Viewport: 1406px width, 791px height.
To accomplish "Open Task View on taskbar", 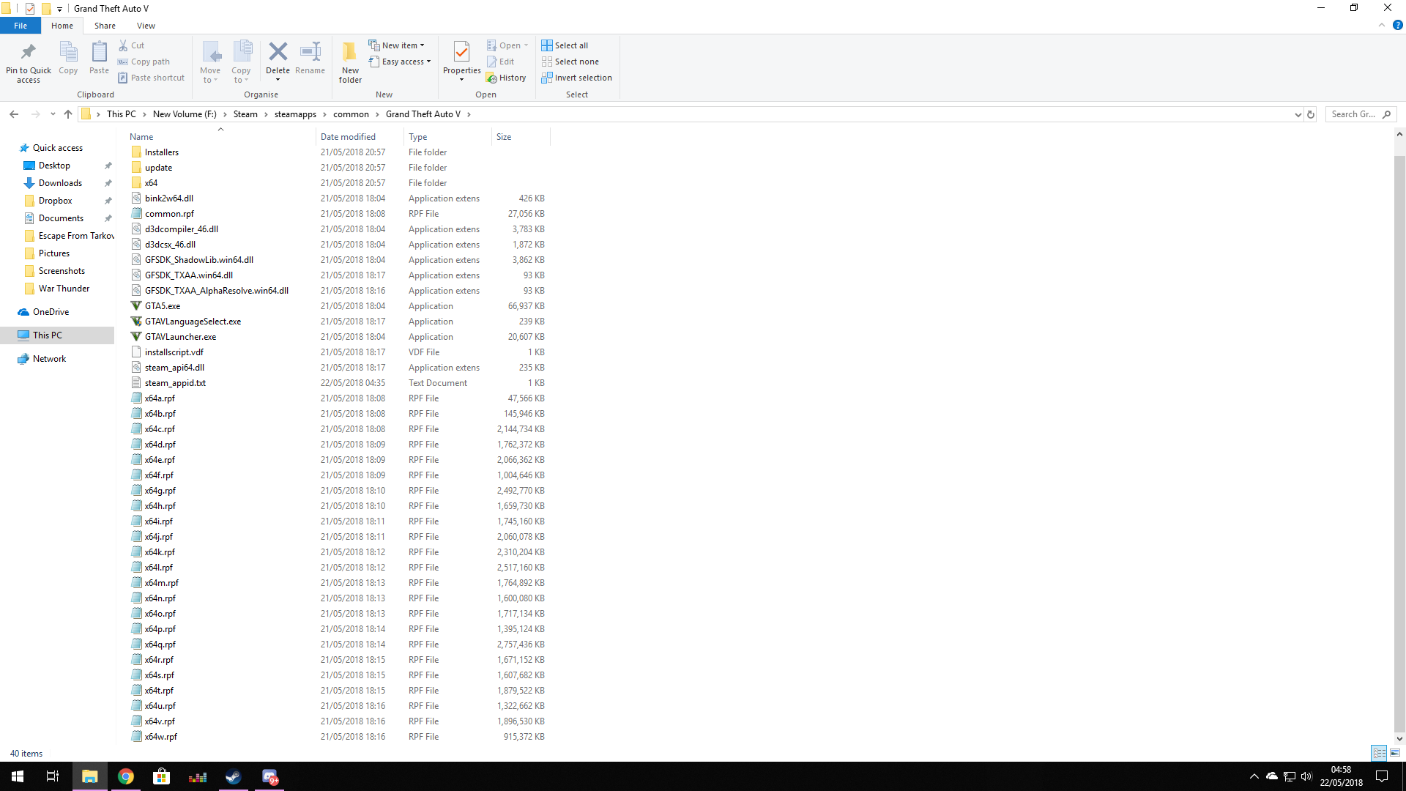I will (53, 776).
